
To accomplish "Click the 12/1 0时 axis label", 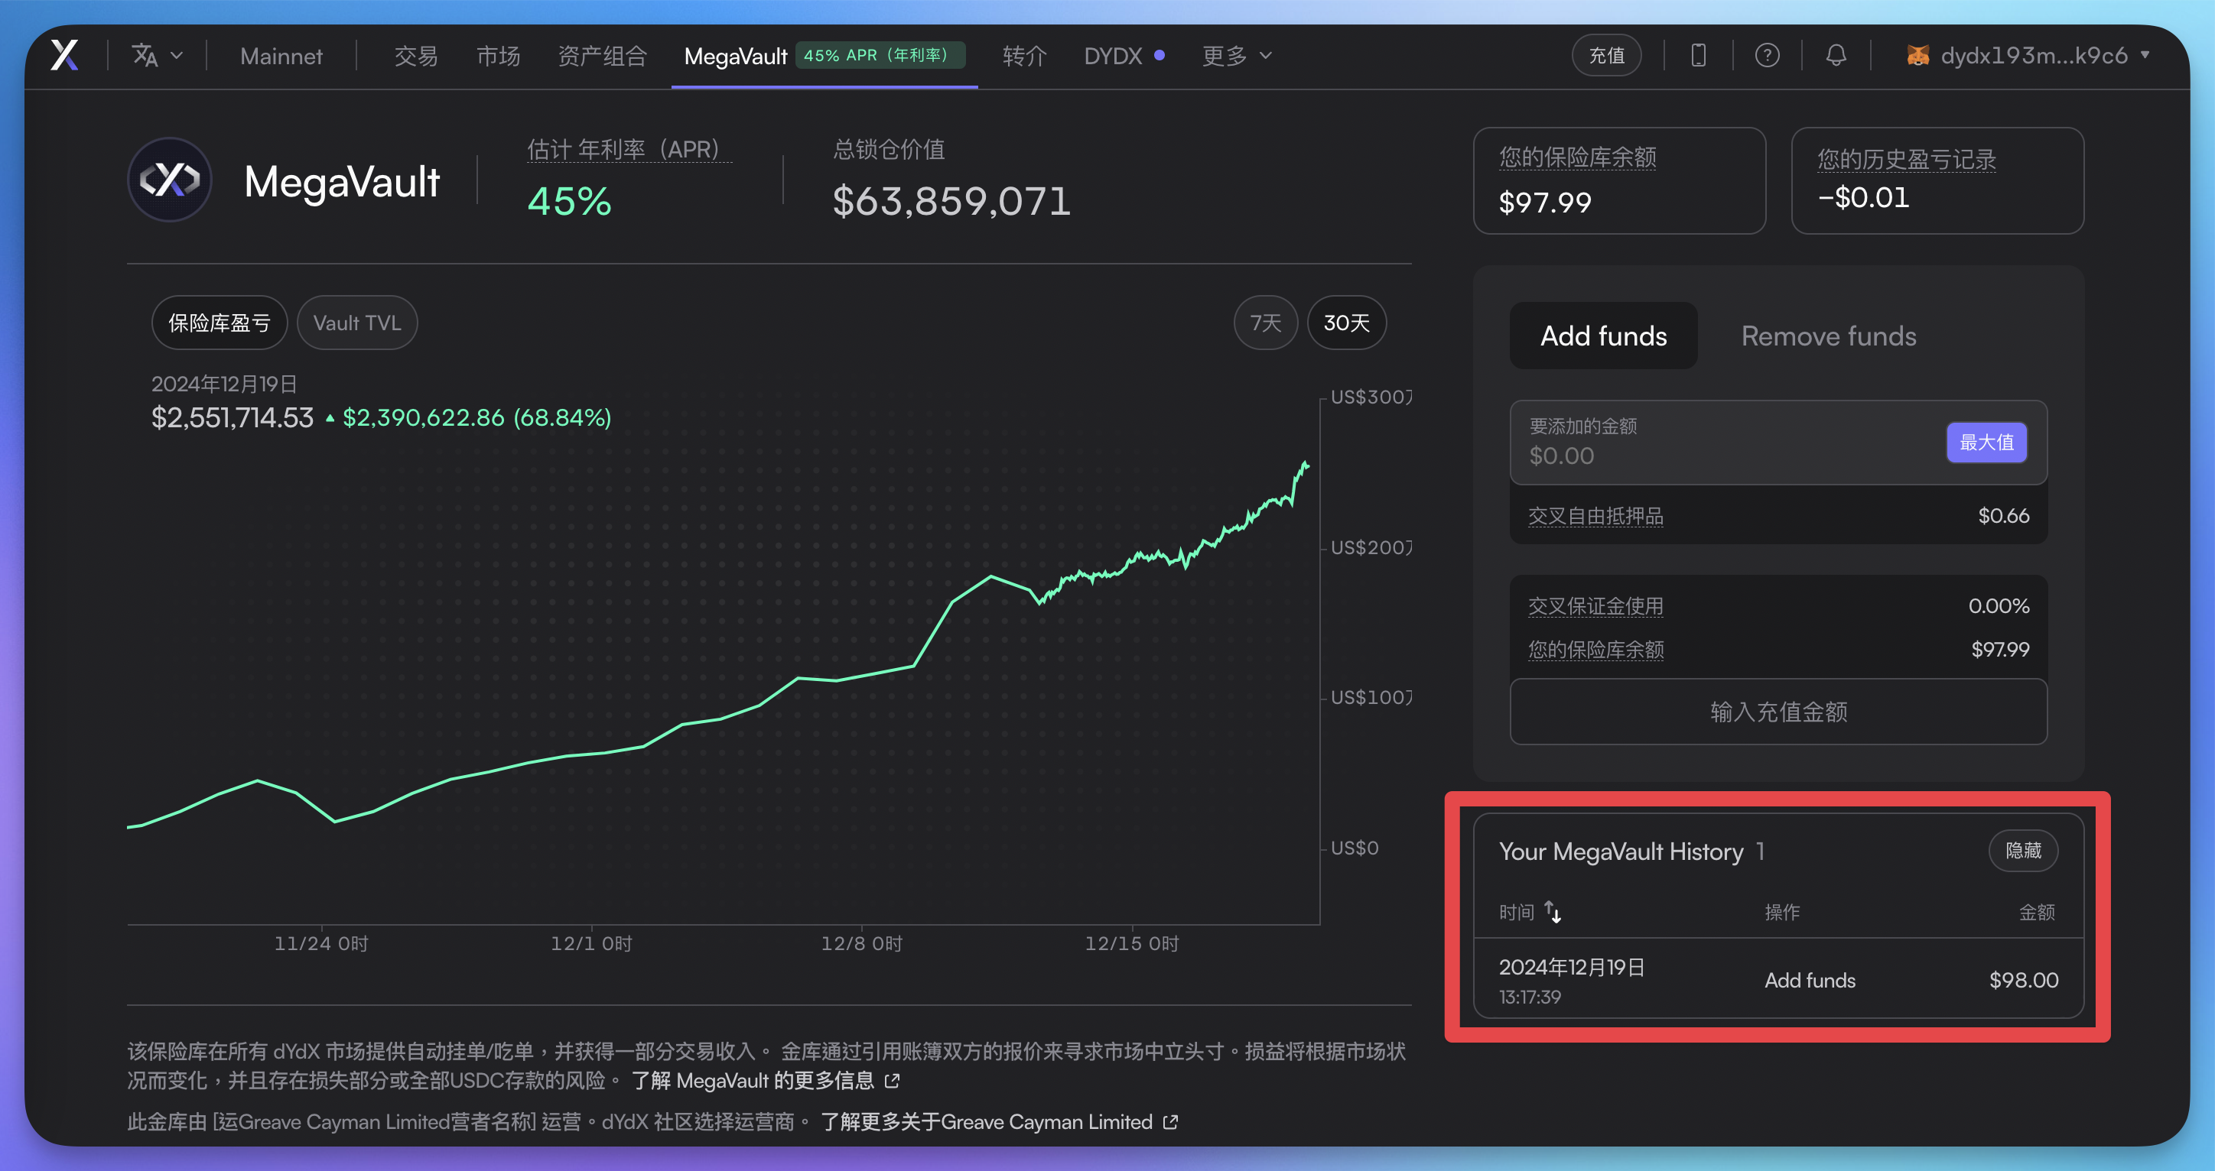I will click(591, 943).
